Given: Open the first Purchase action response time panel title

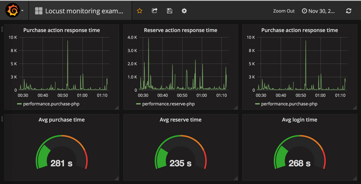Looking at the screenshot, I should (61, 30).
